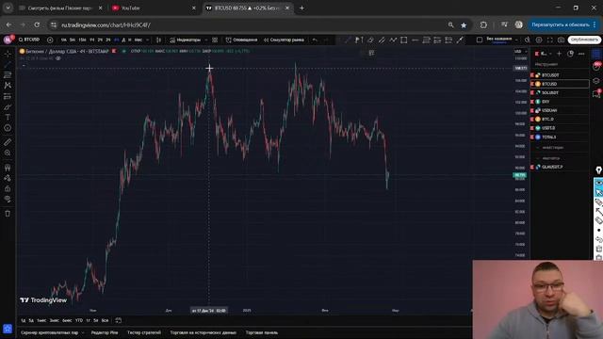Click the Опубликовать publish button
The width and height of the screenshot is (603, 339).
[584, 40]
